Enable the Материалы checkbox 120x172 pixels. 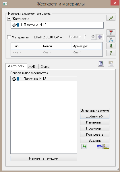click(9, 37)
